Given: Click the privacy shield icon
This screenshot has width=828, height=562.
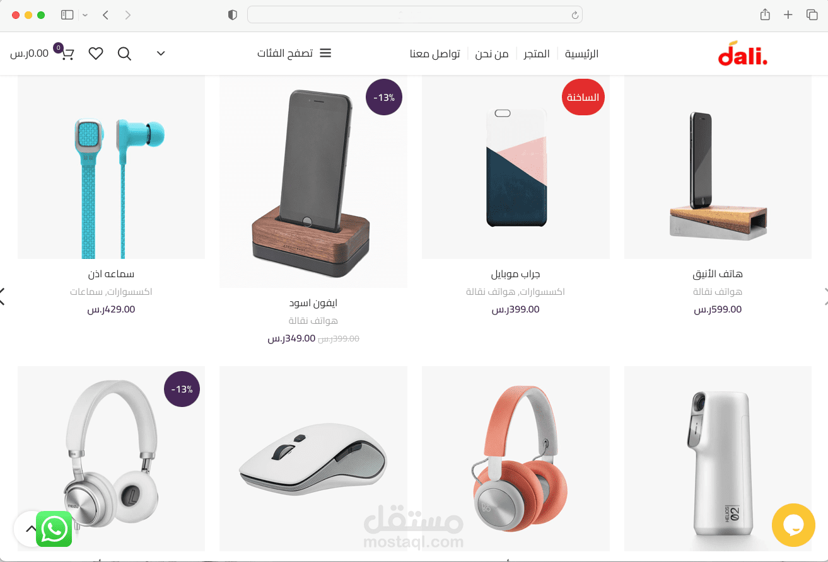Looking at the screenshot, I should click(232, 14).
